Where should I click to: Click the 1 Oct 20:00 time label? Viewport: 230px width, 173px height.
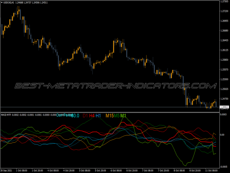tap(38, 170)
